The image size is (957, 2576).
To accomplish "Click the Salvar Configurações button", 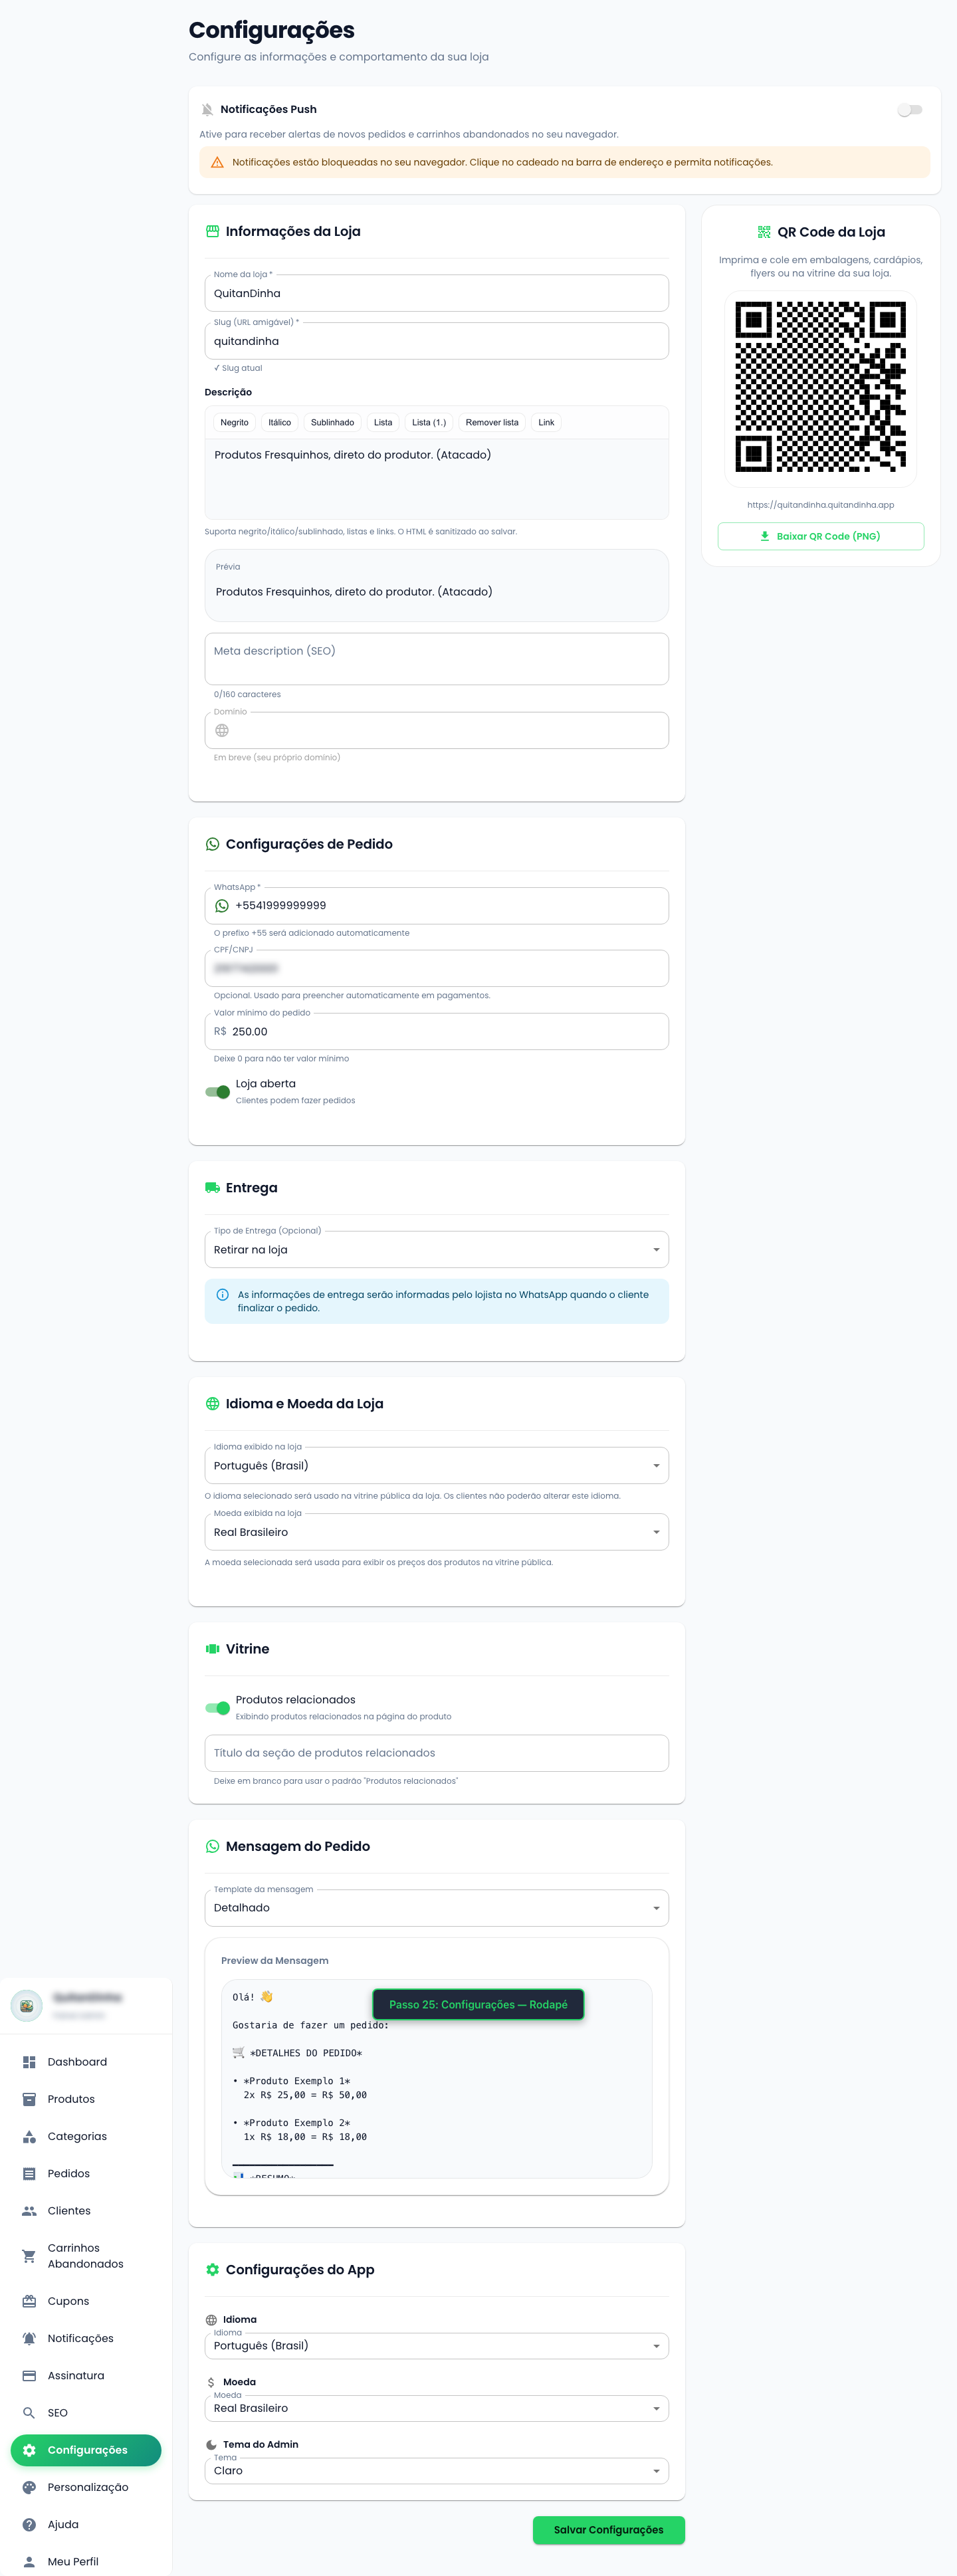I will pyautogui.click(x=608, y=2530).
